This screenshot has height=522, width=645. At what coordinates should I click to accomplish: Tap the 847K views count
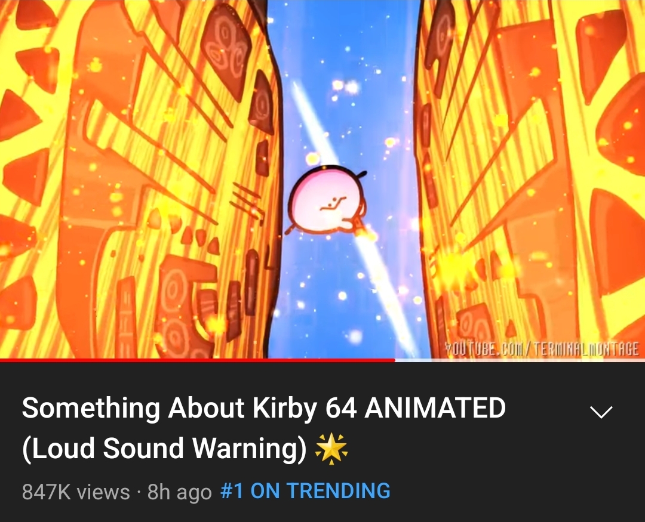tap(76, 491)
